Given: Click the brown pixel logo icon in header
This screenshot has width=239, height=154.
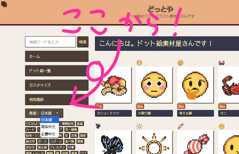Looking at the screenshot, I should point(4,4).
